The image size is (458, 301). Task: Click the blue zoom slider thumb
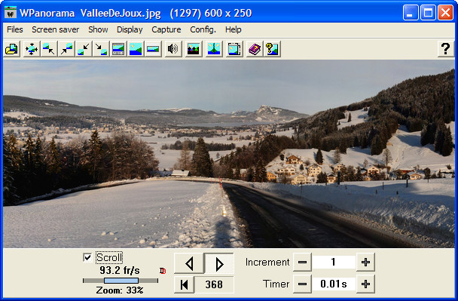pyautogui.click(x=121, y=281)
